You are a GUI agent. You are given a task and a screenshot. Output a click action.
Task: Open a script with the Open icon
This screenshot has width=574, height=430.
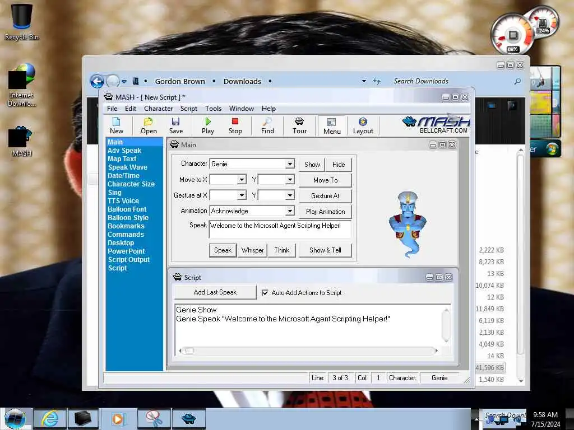coord(149,125)
